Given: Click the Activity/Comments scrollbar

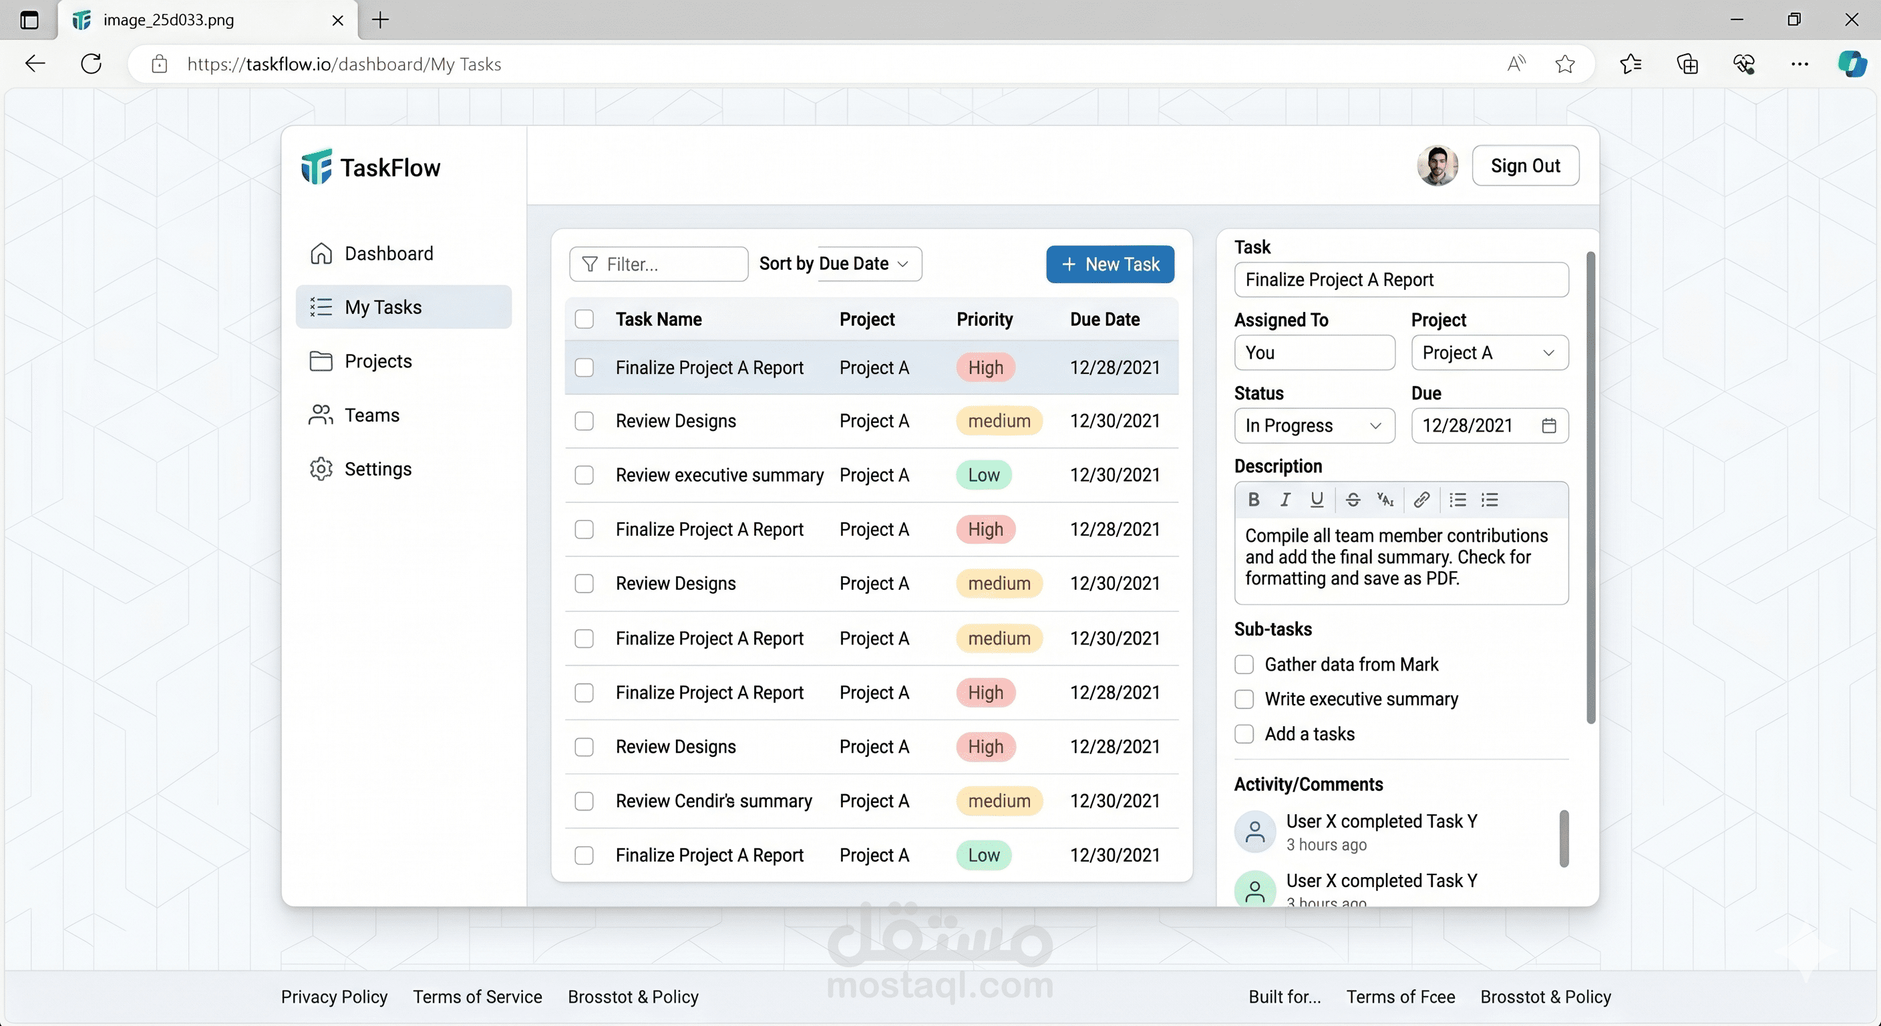Looking at the screenshot, I should tap(1563, 838).
